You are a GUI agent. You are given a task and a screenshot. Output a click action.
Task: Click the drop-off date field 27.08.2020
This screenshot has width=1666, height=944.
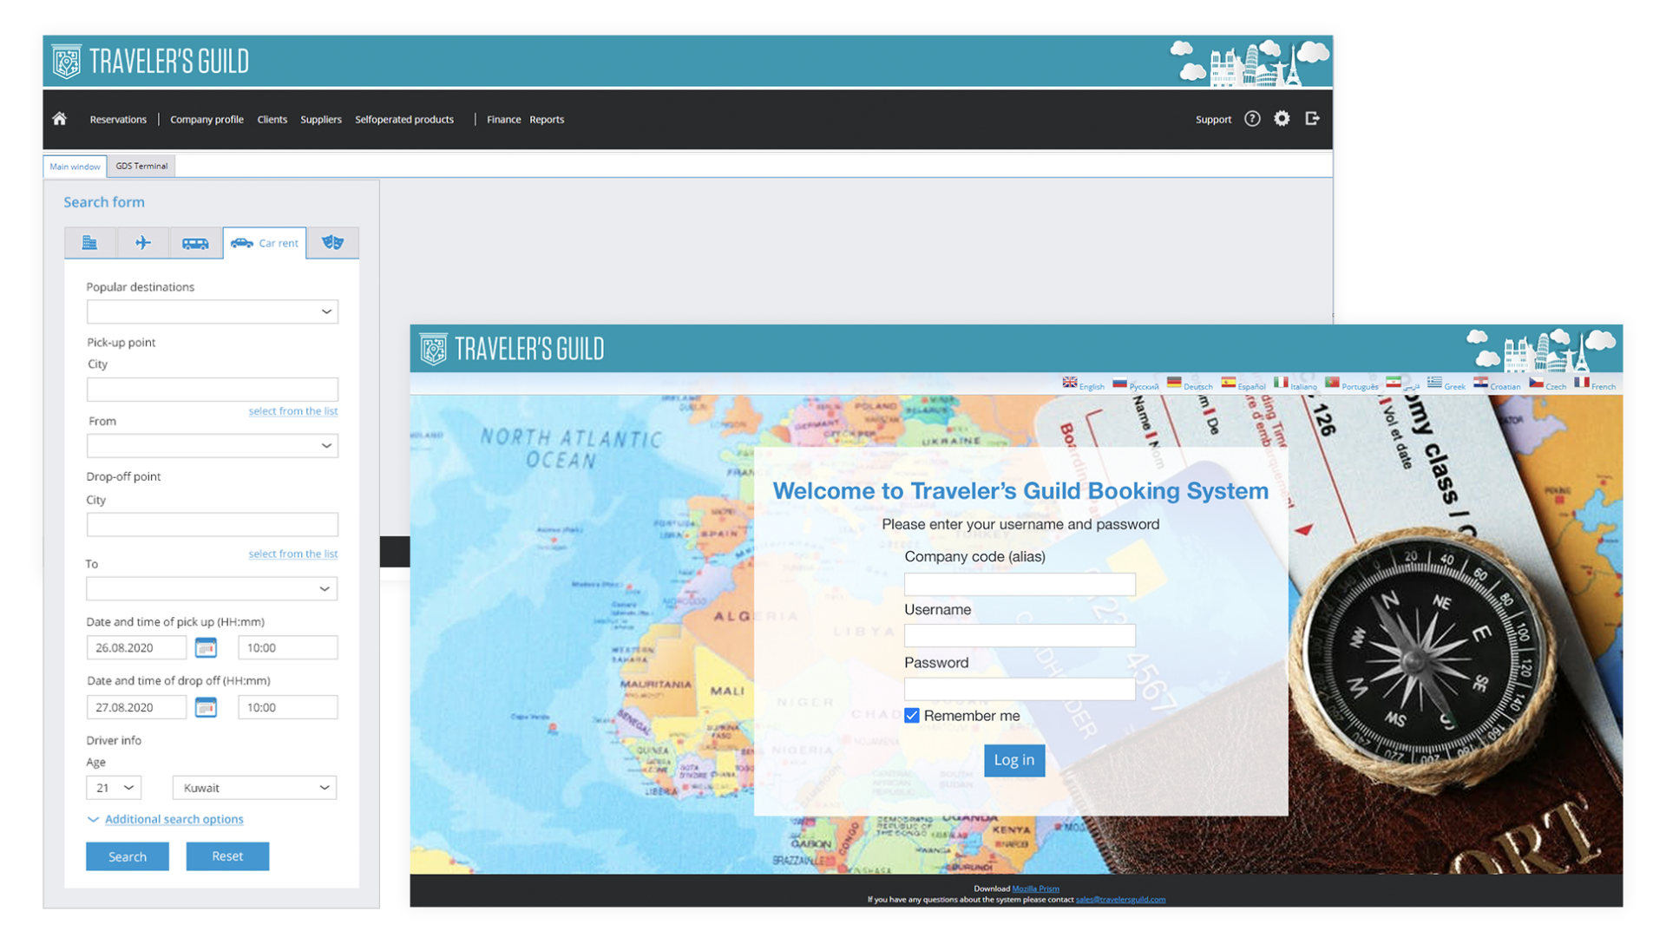tap(136, 707)
